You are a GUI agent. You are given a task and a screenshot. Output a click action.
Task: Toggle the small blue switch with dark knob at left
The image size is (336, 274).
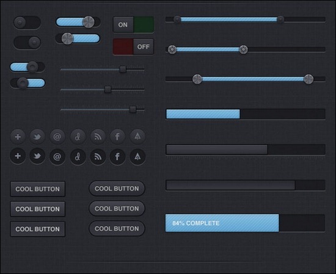(27, 83)
